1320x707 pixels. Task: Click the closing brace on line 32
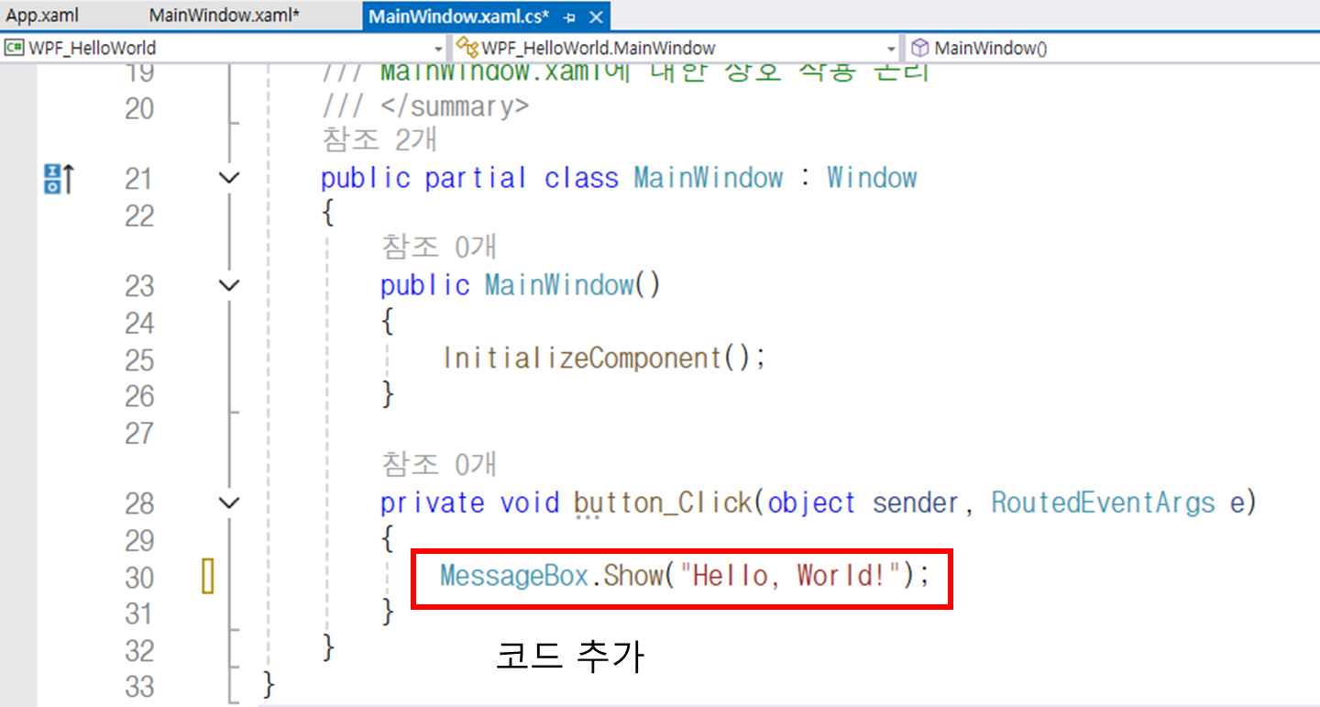329,647
